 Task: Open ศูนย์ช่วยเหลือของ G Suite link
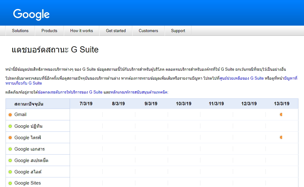tap(241, 78)
